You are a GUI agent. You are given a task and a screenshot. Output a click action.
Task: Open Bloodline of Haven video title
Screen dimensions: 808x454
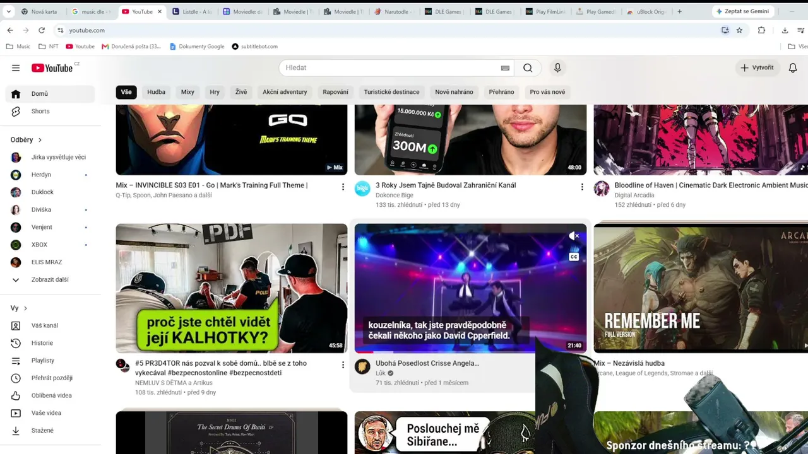coord(711,185)
